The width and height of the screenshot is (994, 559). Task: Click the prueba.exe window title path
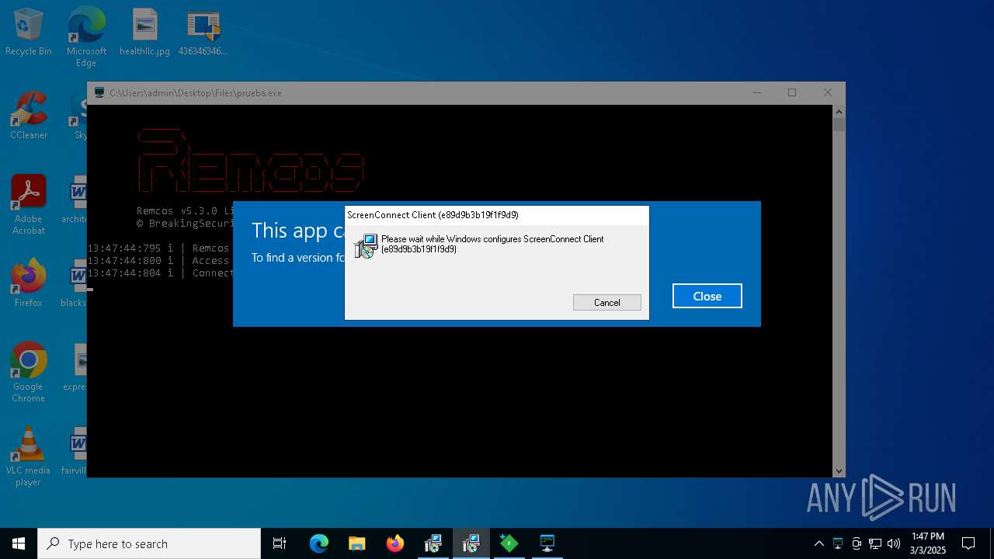click(196, 93)
